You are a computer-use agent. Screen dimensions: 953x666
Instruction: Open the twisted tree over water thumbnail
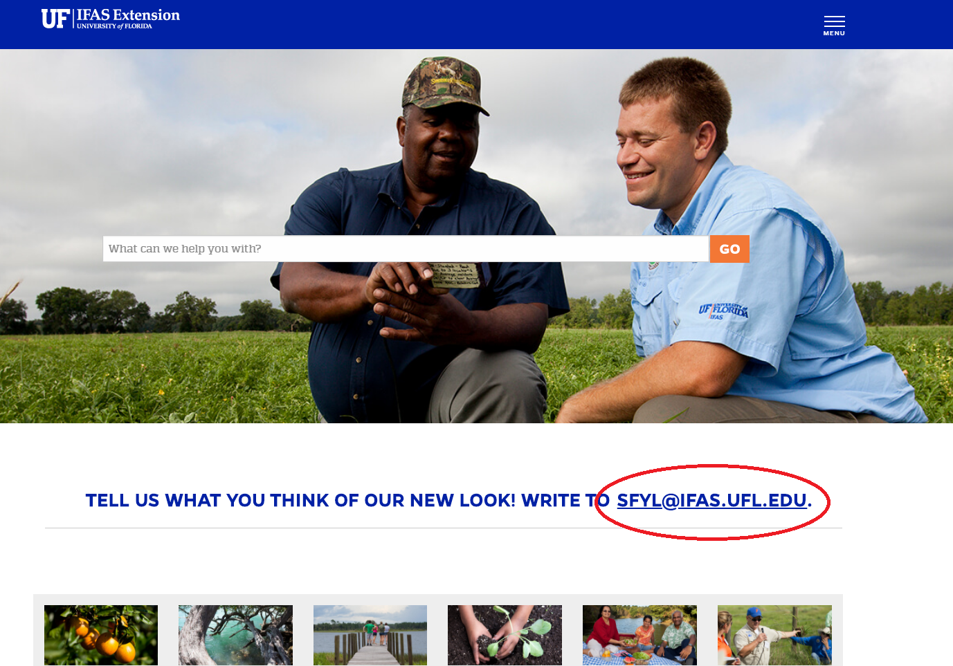coord(235,635)
